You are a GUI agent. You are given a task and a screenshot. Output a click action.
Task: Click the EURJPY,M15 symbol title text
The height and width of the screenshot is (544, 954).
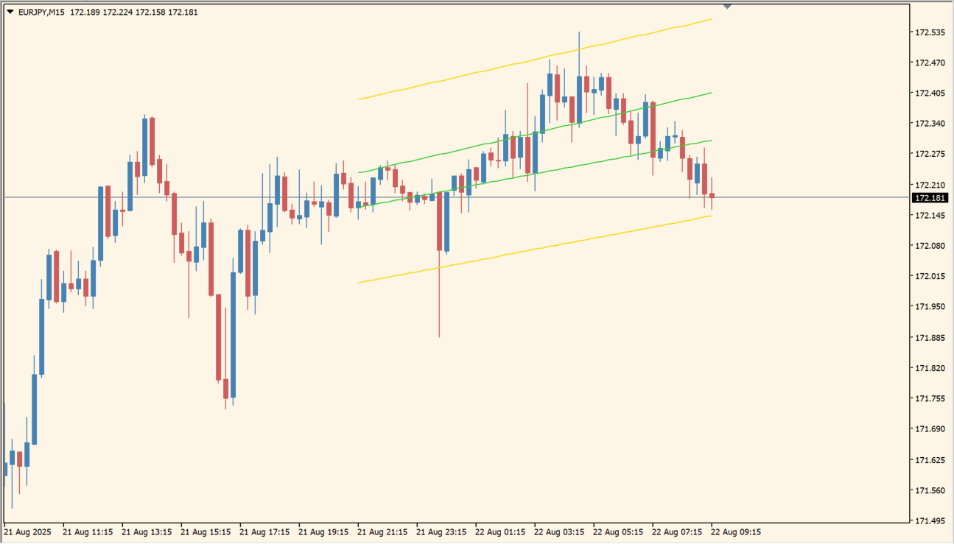(x=41, y=12)
